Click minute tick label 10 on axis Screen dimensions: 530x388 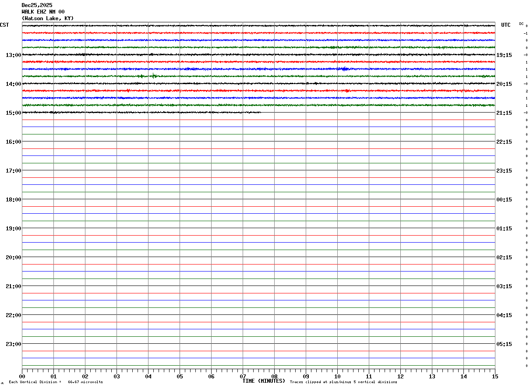tap(337, 377)
